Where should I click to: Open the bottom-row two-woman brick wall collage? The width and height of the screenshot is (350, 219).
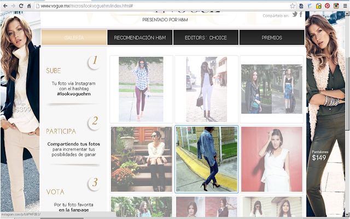[x=207, y=206]
